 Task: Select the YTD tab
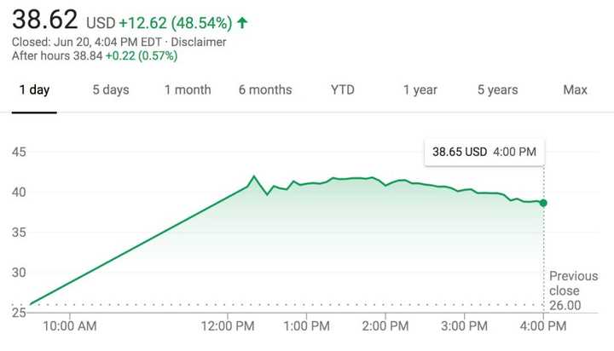[x=343, y=89]
